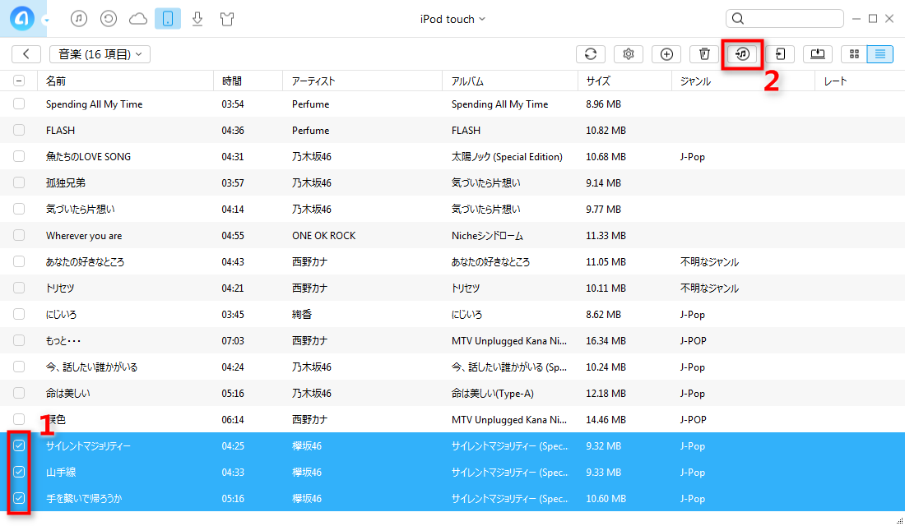Open the iCloud content icon
905x526 pixels.
[138, 19]
